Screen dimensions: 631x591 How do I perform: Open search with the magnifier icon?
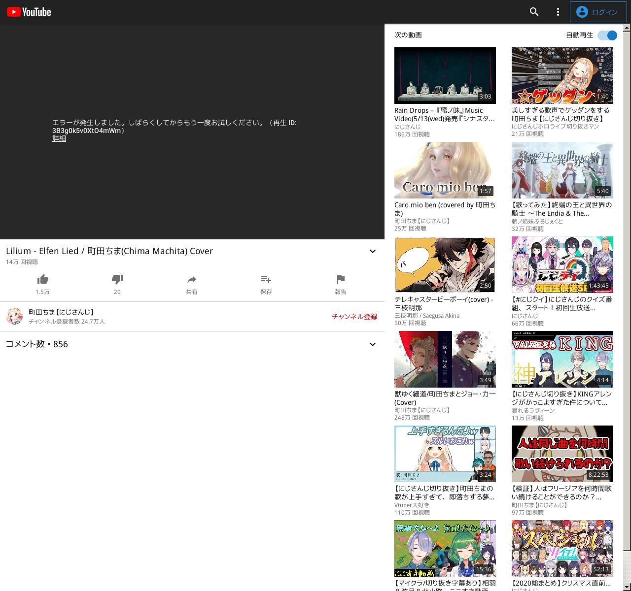(x=534, y=12)
